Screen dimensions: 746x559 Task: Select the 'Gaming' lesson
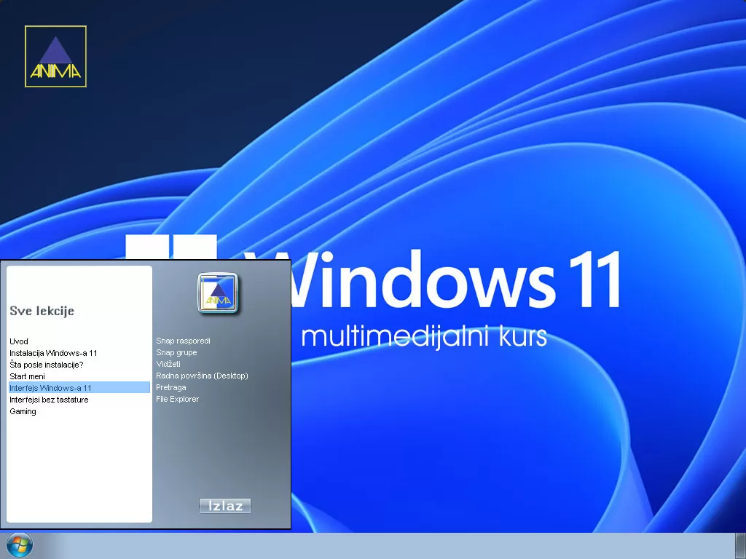(x=23, y=411)
